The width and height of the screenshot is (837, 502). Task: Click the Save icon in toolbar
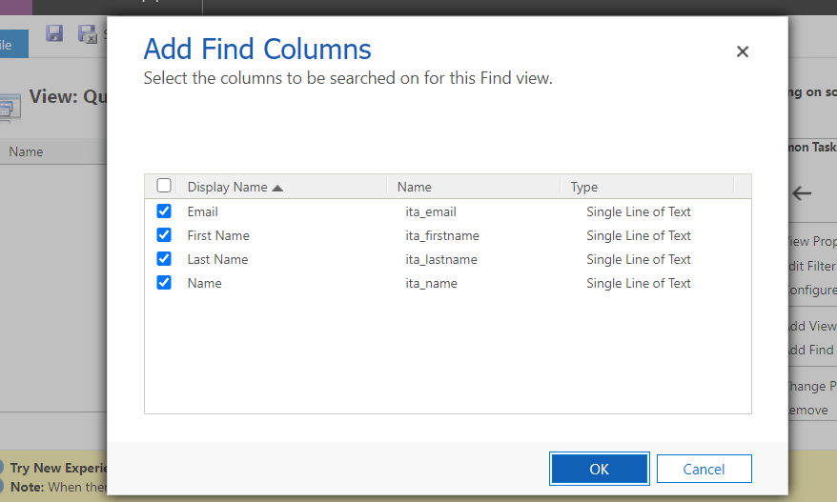coord(54,33)
